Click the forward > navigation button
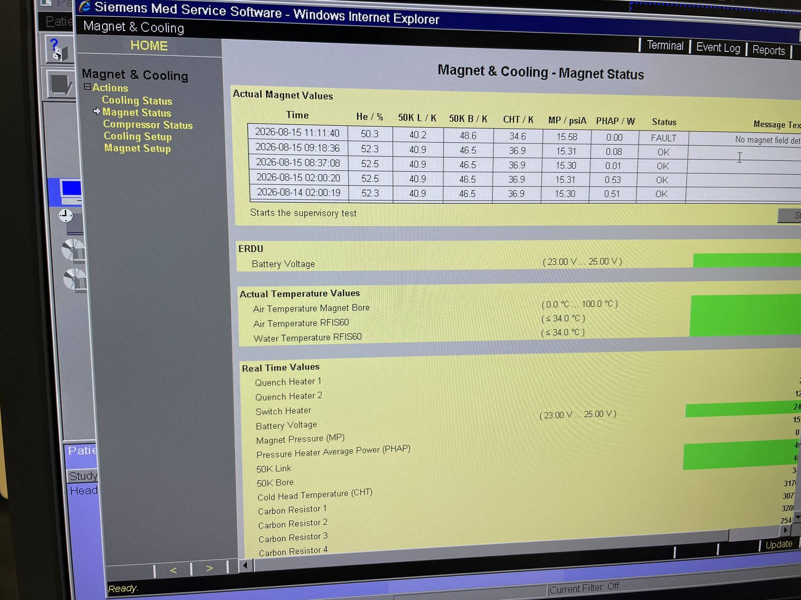This screenshot has width=801, height=600. pos(210,568)
